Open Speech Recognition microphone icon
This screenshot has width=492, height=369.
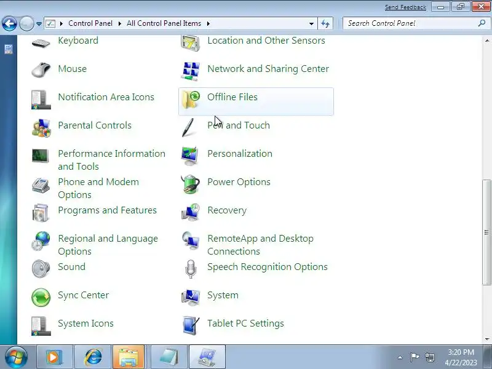191,269
